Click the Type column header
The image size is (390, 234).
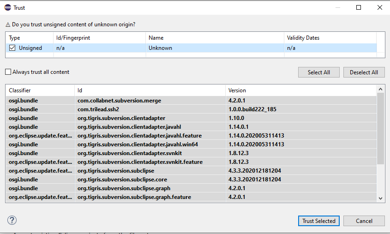coord(30,38)
